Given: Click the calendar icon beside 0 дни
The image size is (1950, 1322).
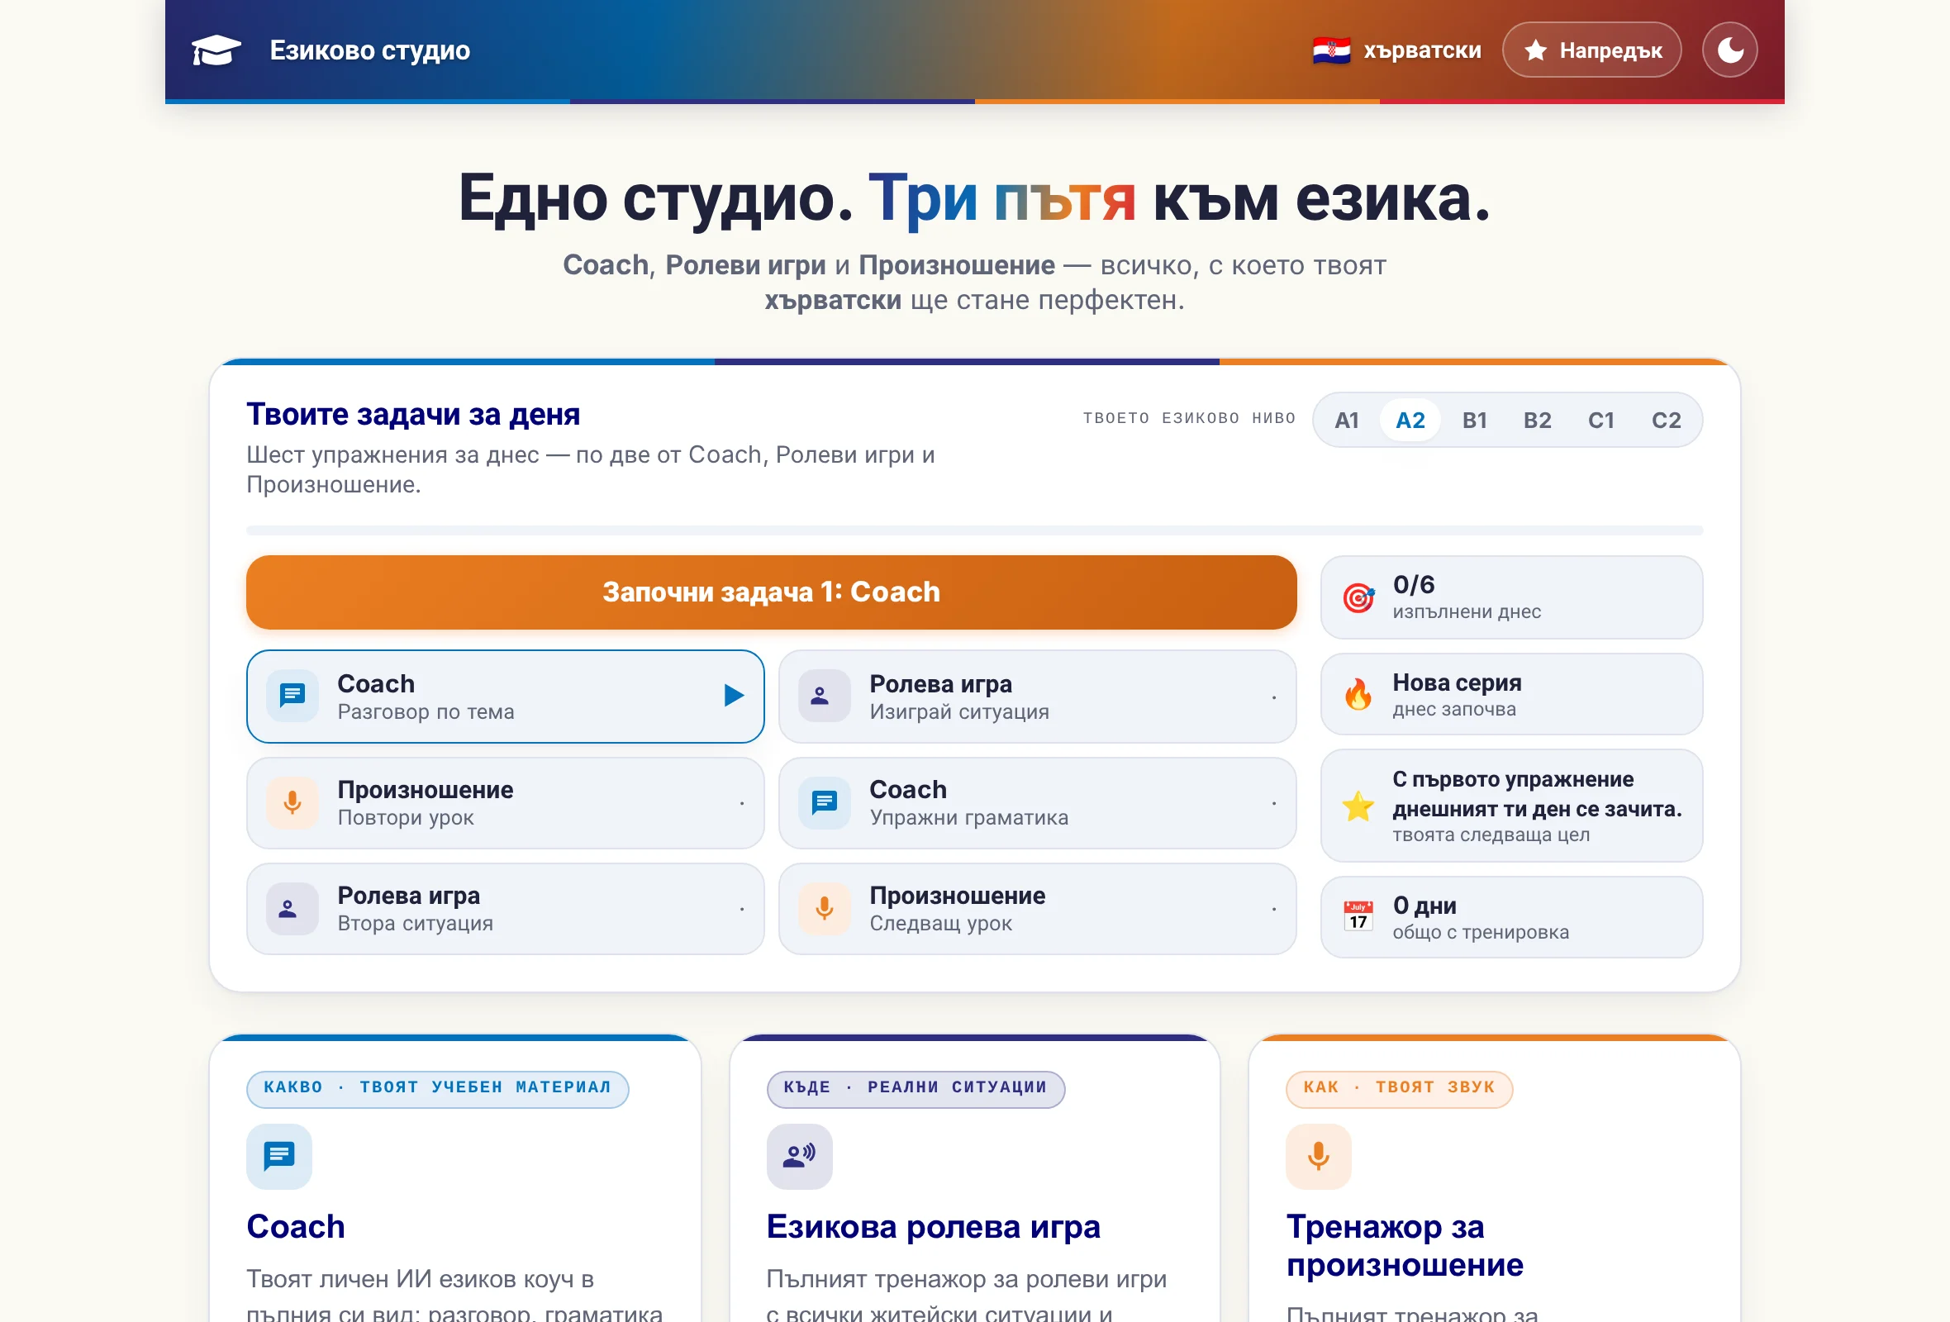Looking at the screenshot, I should [1358, 916].
